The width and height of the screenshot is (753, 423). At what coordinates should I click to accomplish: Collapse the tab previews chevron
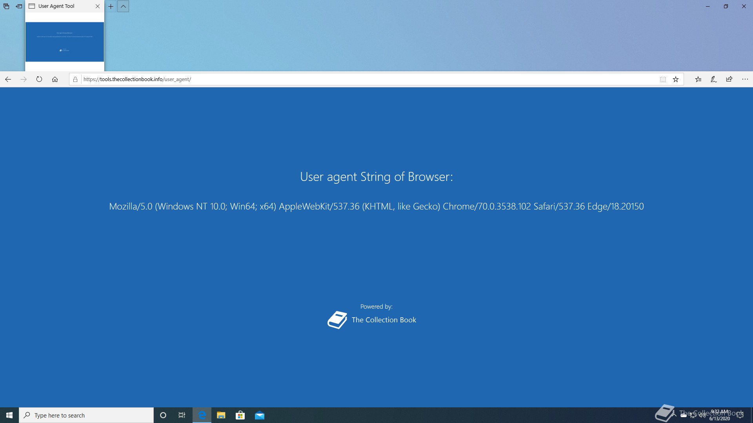click(123, 6)
